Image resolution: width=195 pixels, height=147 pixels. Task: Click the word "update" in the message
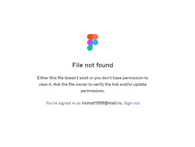140,85
